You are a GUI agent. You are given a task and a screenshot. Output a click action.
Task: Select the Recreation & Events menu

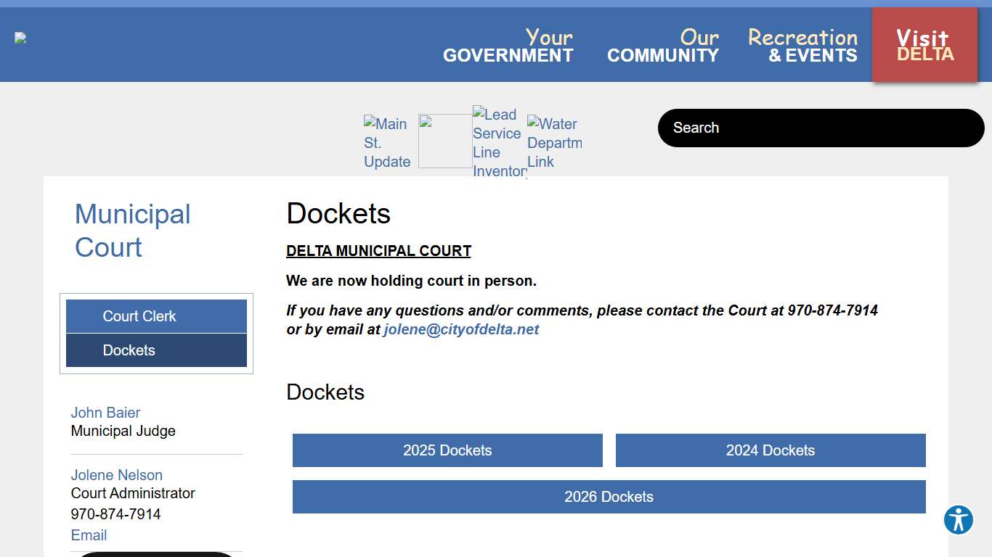coord(802,46)
